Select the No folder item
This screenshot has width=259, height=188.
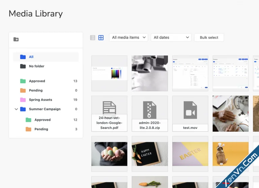pos(46,66)
